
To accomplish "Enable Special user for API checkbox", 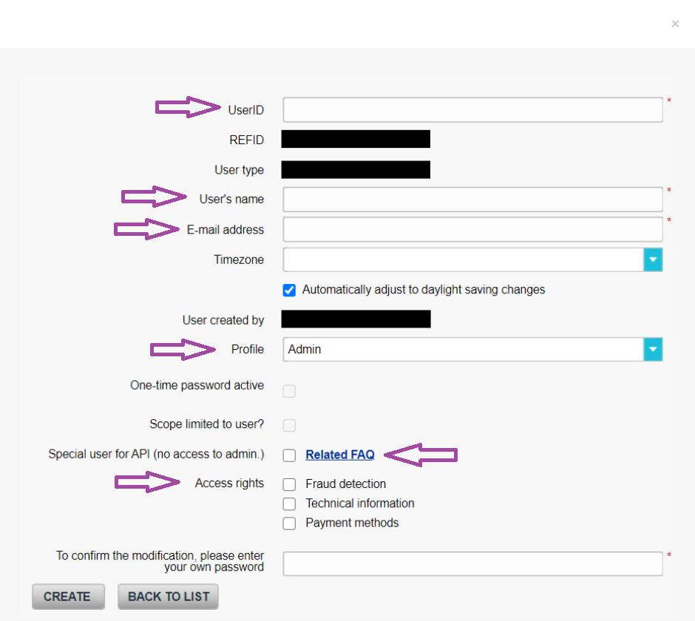I will tap(289, 455).
